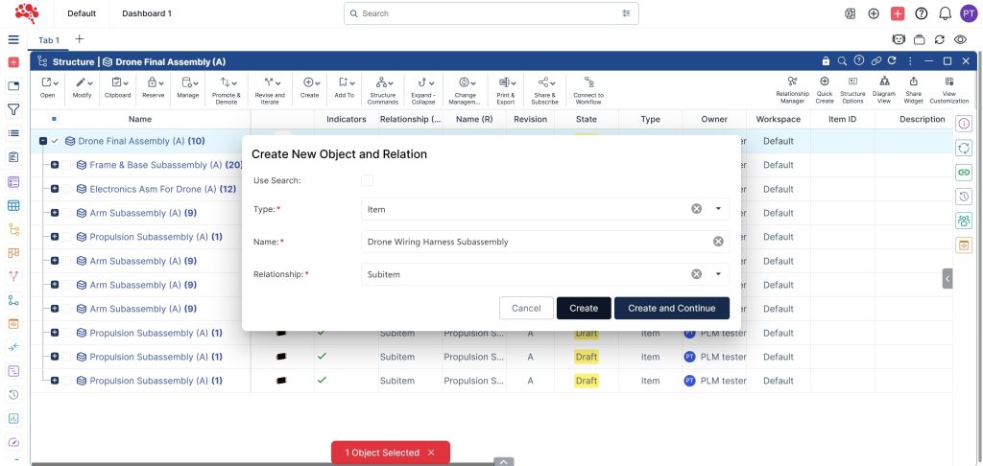Open the Create toolbar dropdown

pyautogui.click(x=310, y=87)
